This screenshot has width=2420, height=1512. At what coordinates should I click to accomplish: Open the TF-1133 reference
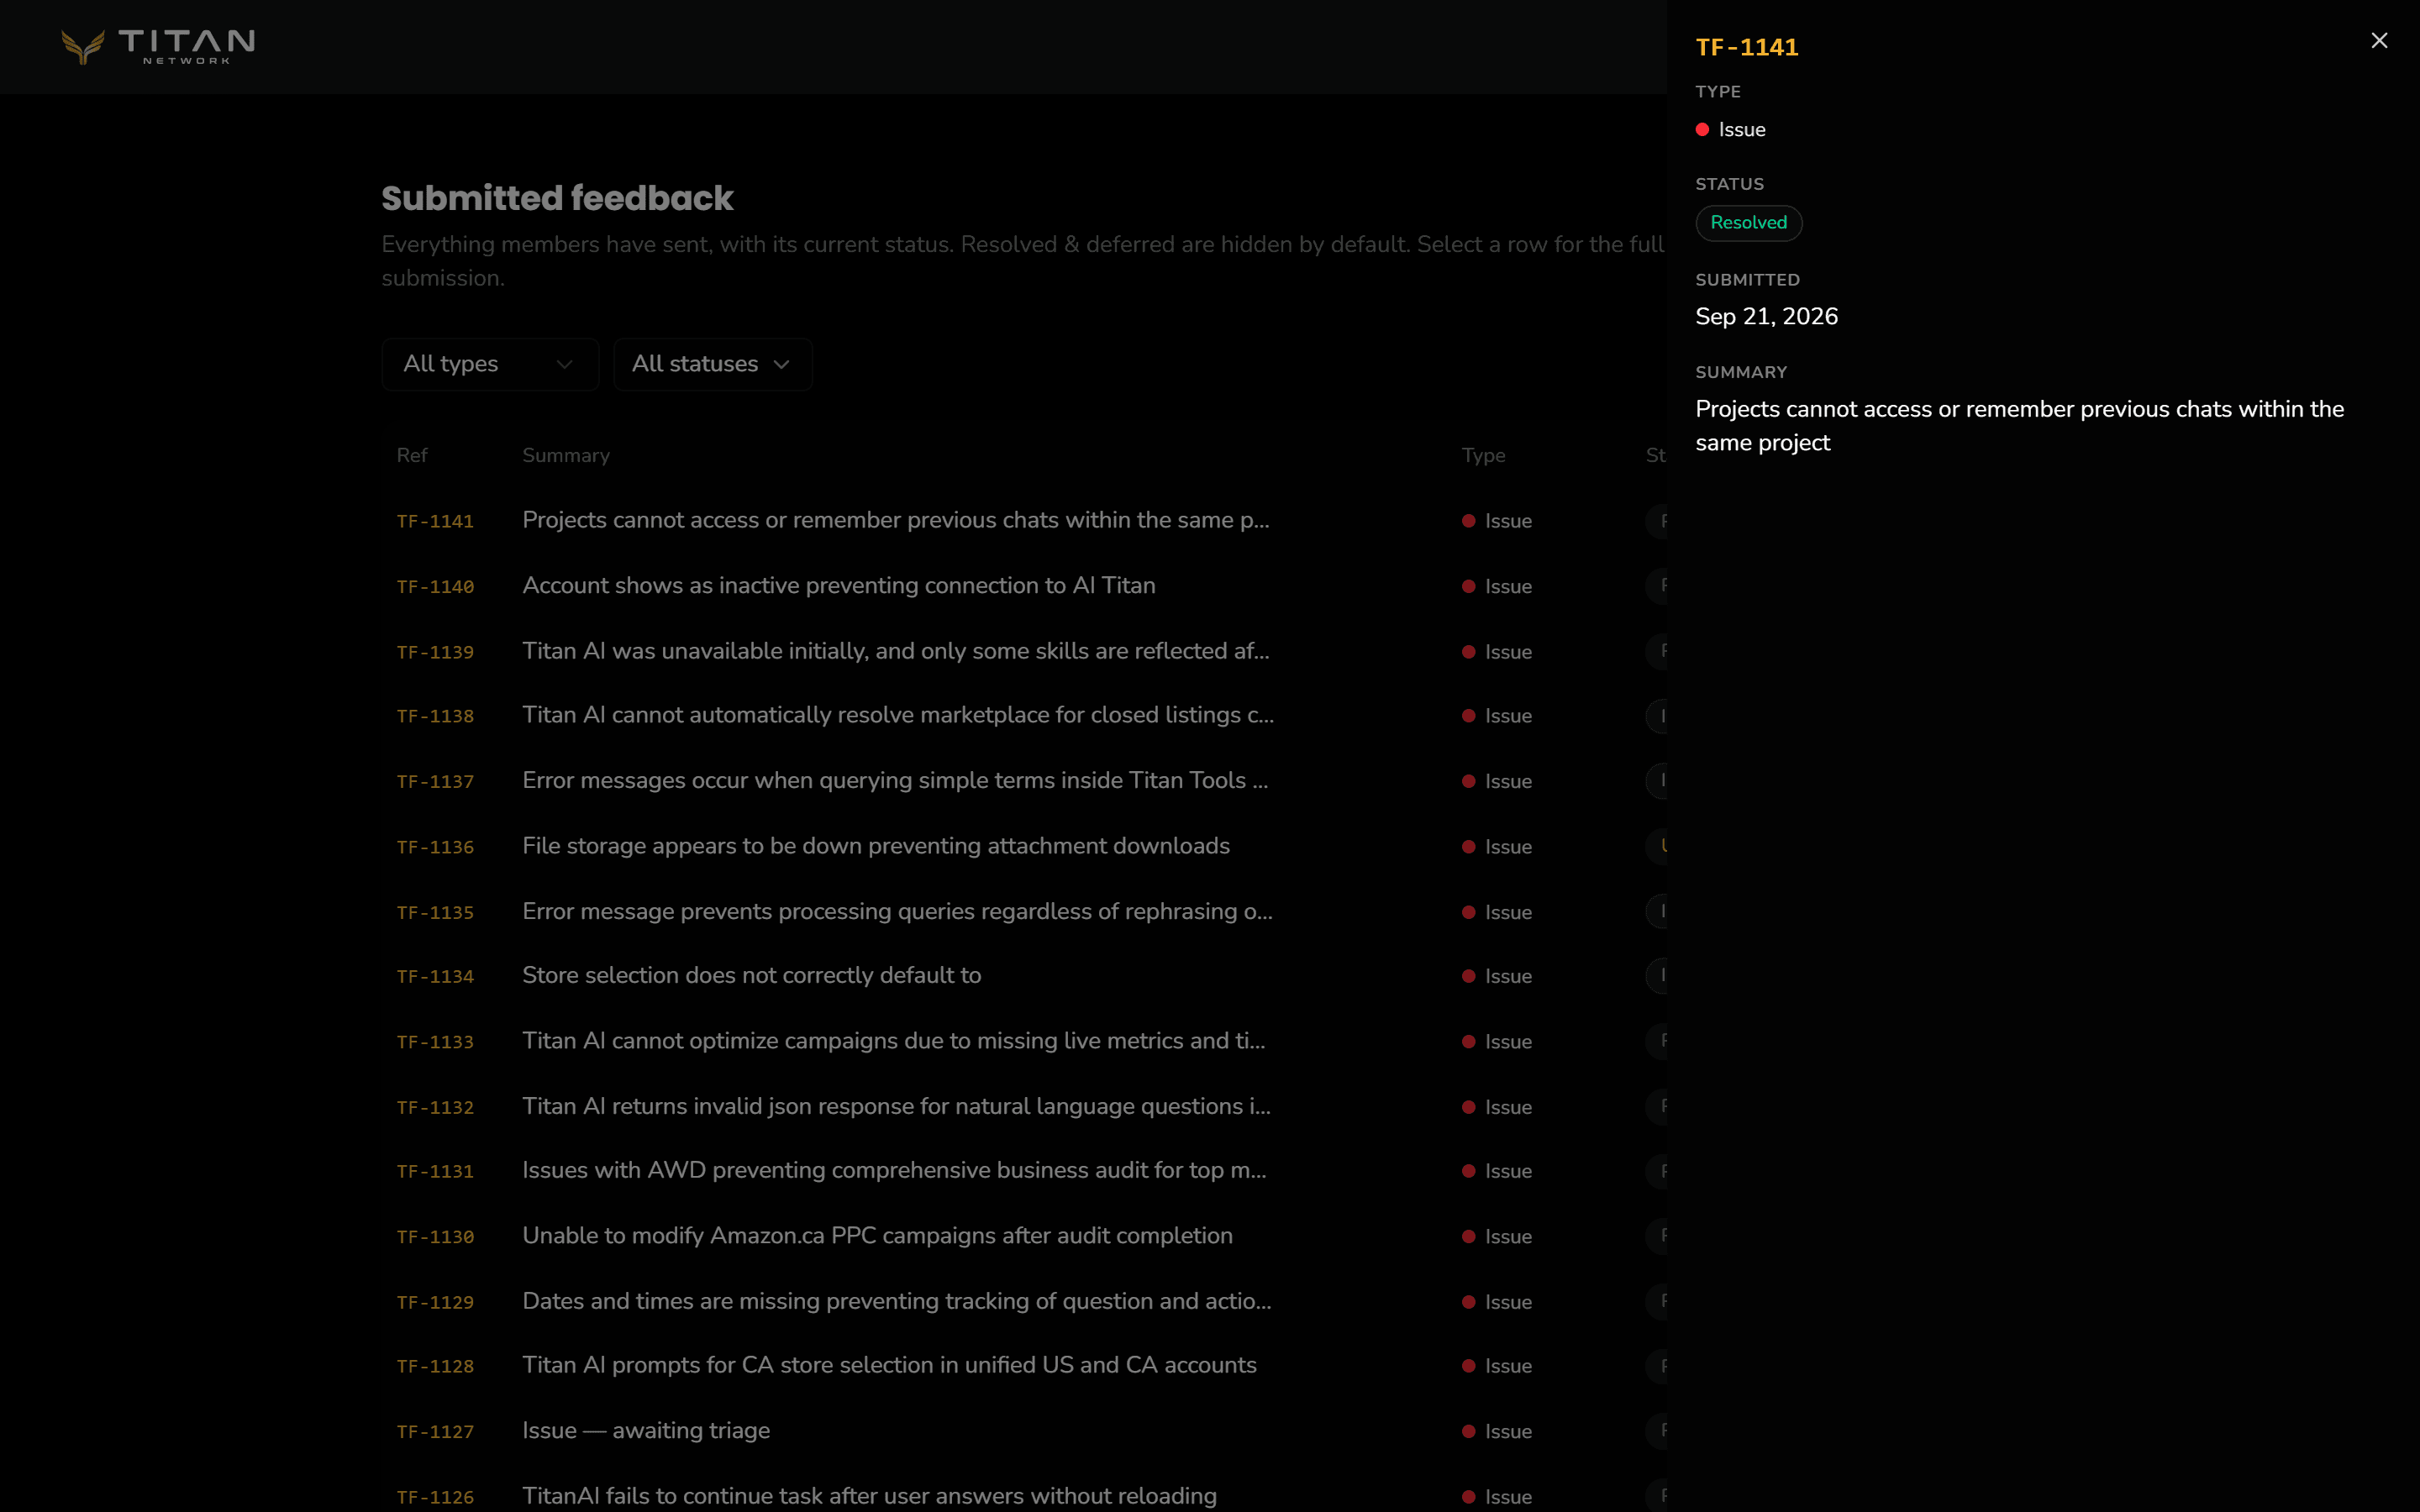pyautogui.click(x=435, y=1042)
